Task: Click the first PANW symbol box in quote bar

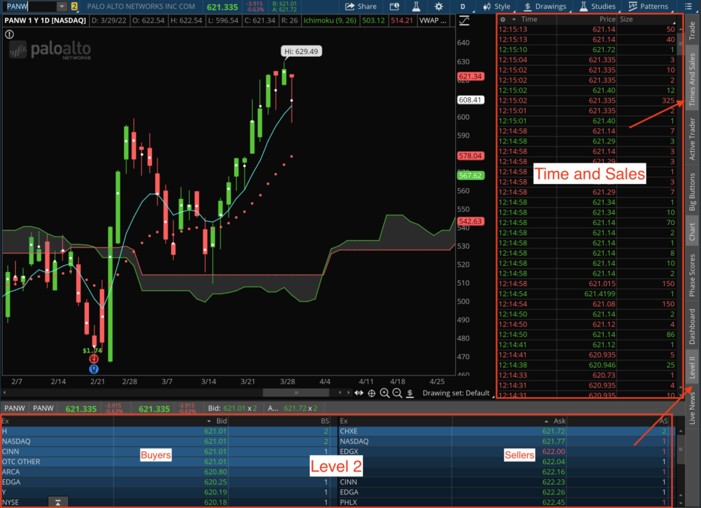Action: click(x=15, y=408)
